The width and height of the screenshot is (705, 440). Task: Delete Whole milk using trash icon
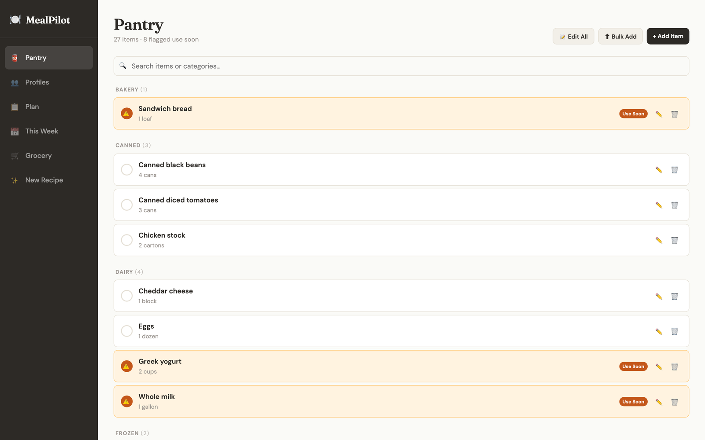pyautogui.click(x=675, y=402)
